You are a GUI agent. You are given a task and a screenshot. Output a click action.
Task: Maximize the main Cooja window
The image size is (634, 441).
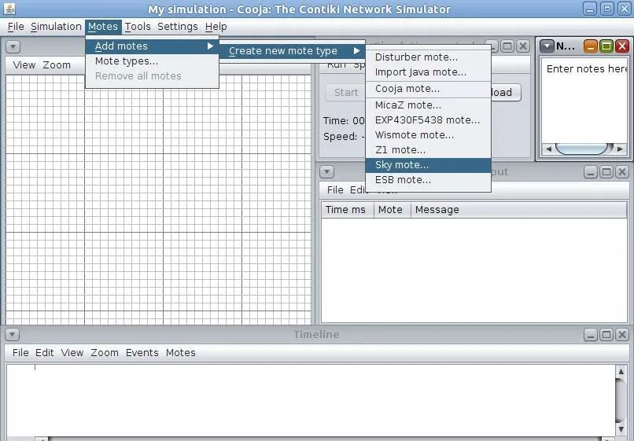coord(607,9)
